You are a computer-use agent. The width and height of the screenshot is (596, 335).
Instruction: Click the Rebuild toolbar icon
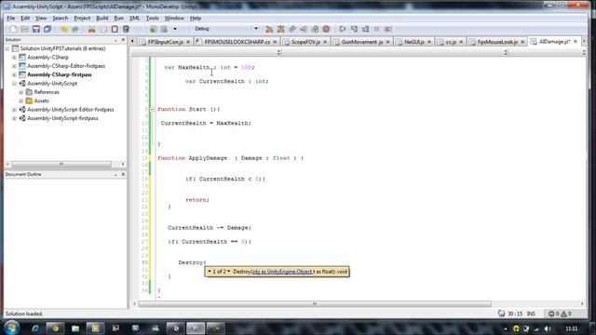(x=280, y=29)
